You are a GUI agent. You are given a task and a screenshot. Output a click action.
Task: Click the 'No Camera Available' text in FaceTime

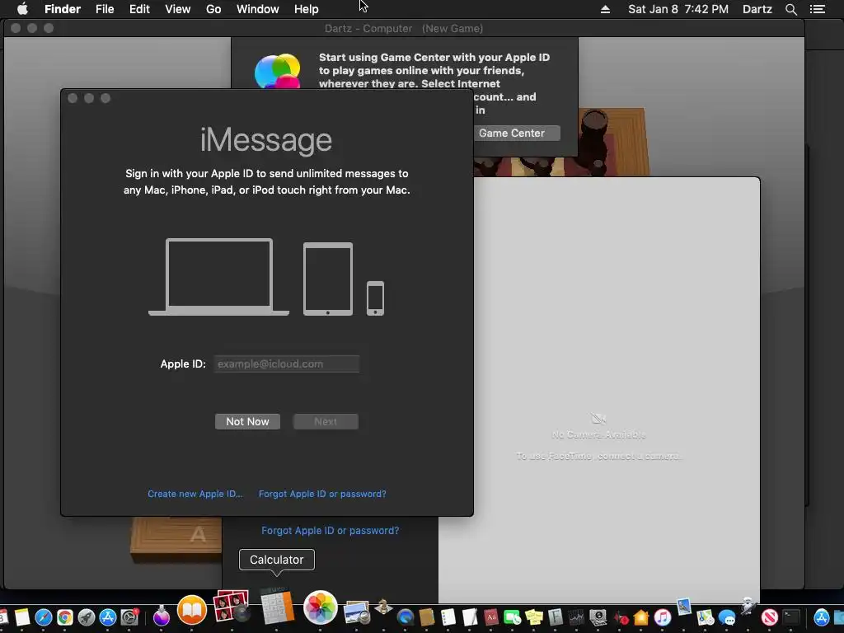tap(598, 434)
